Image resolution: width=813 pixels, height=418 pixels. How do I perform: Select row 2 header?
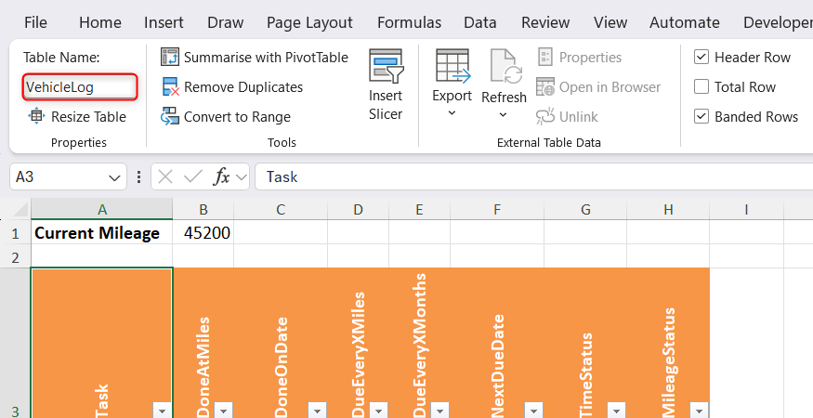(x=15, y=257)
